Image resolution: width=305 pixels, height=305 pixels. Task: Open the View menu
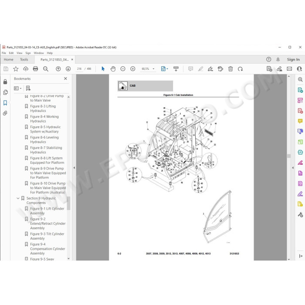pos(20,53)
